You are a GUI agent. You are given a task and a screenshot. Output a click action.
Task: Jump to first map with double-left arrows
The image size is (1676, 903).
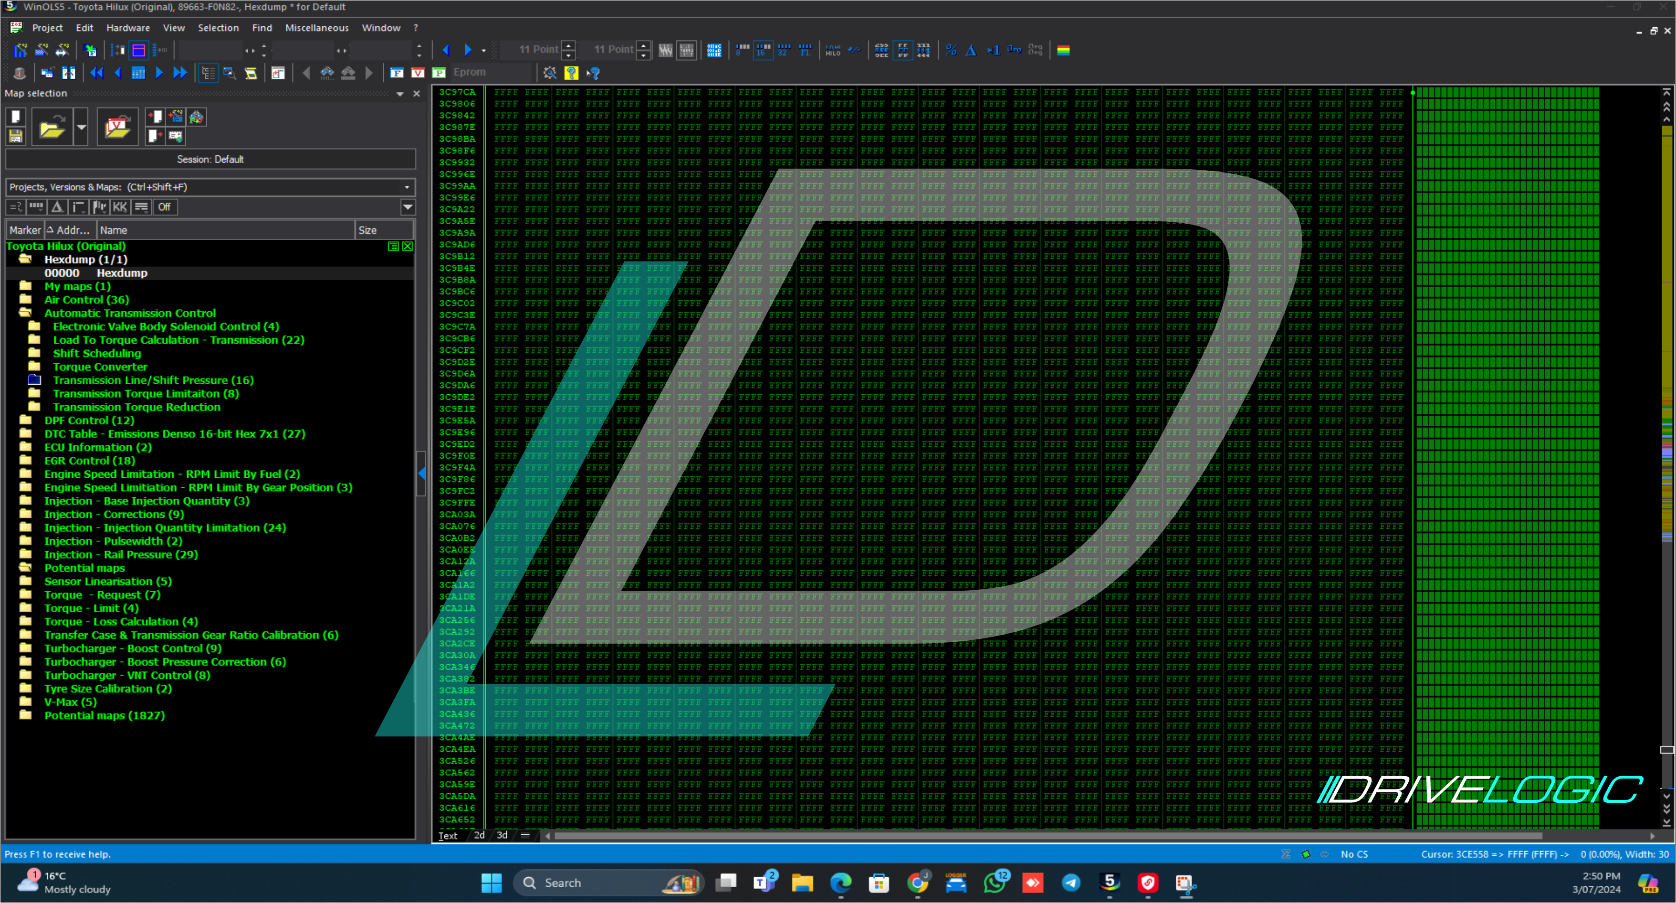click(x=97, y=73)
